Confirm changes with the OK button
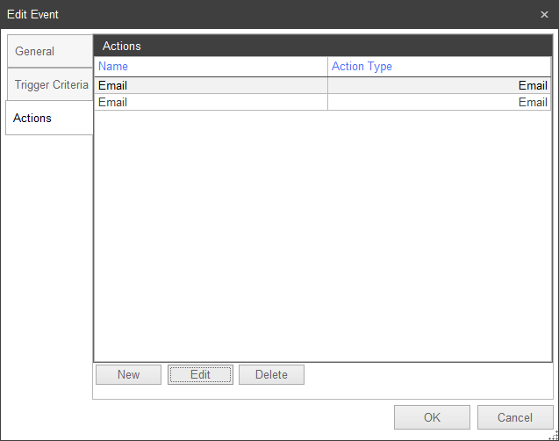559x441 pixels. pyautogui.click(x=432, y=417)
